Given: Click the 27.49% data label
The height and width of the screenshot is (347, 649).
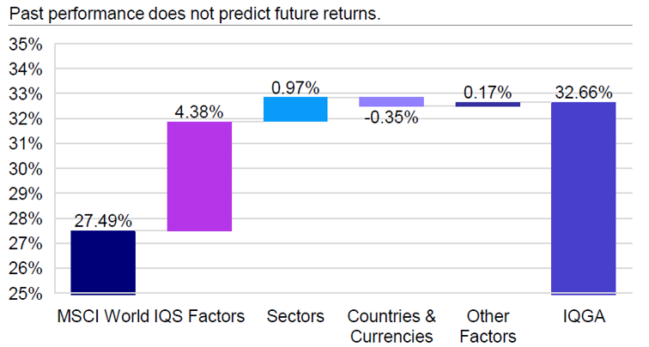Looking at the screenshot, I should pos(103,221).
